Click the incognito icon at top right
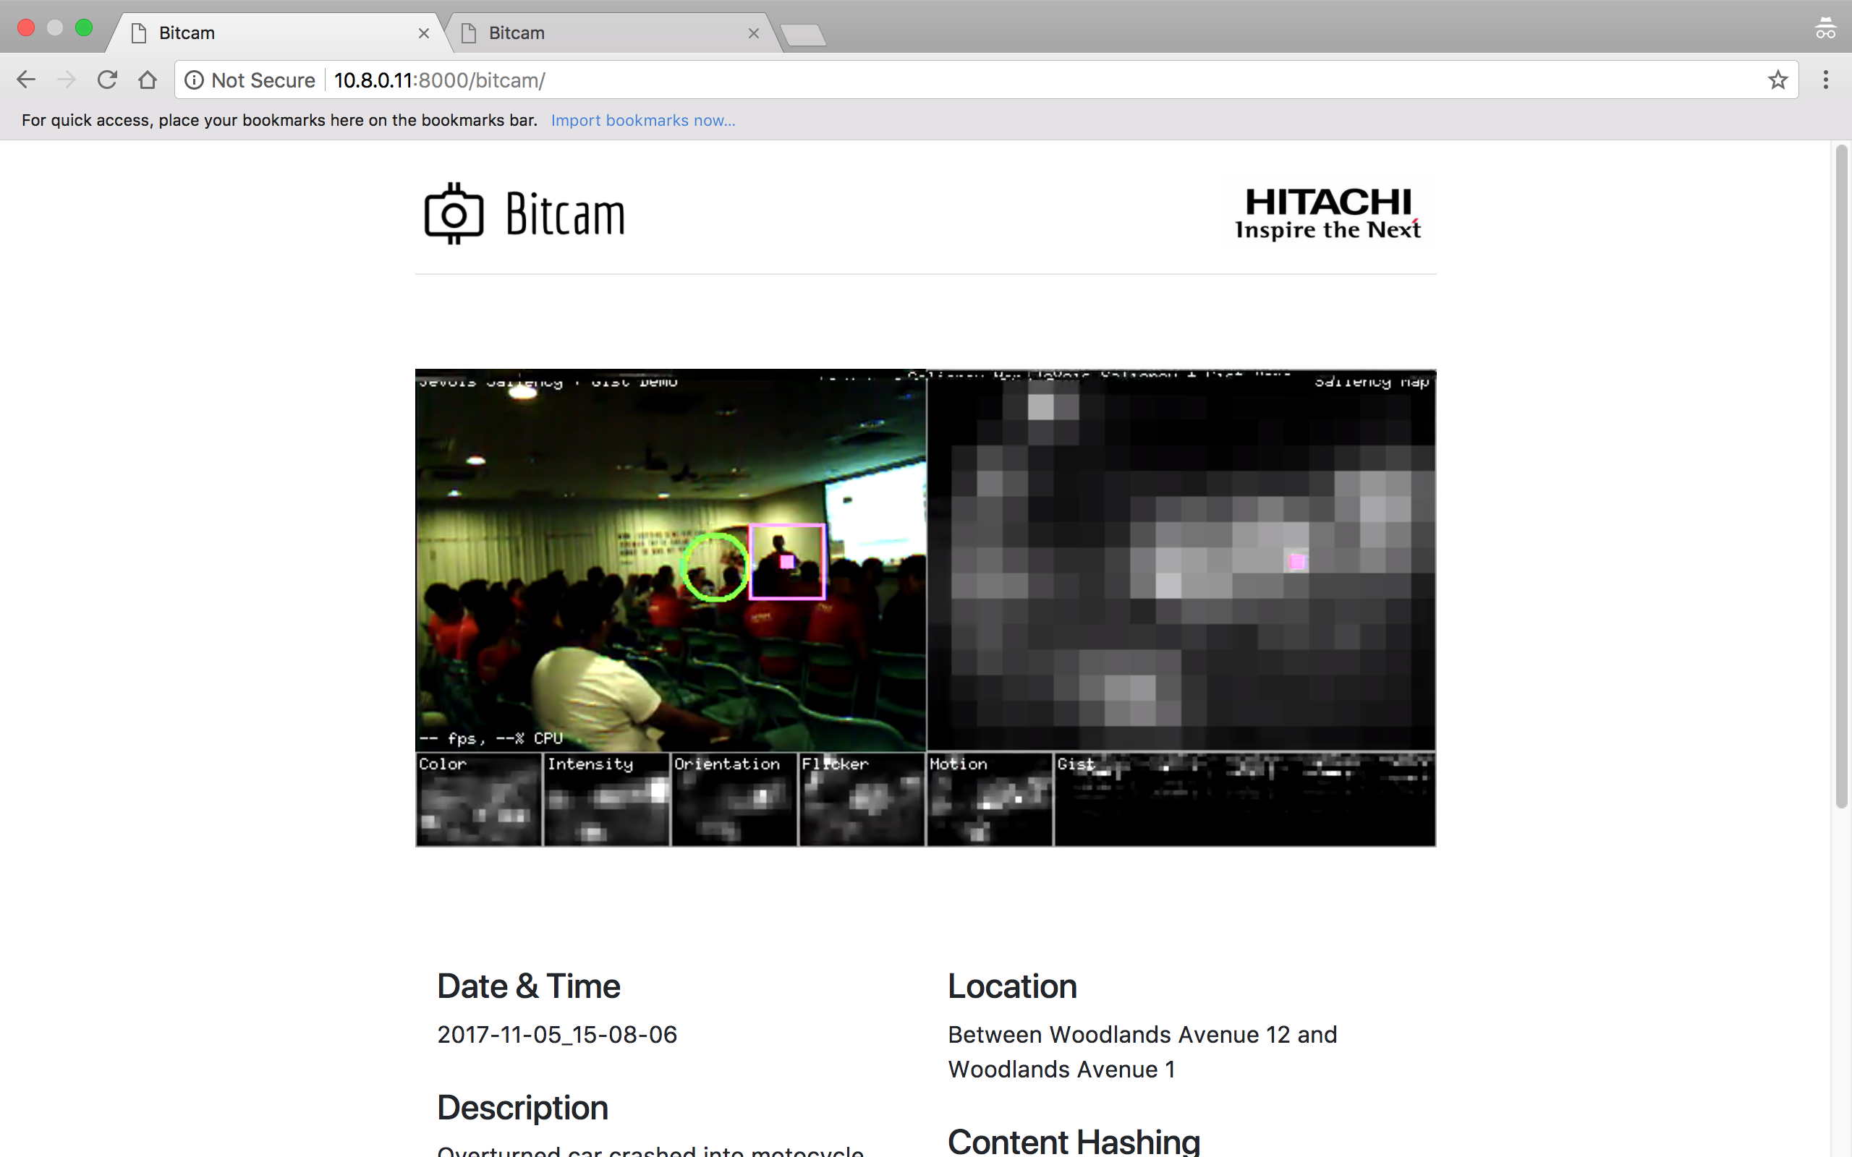The image size is (1852, 1157). [1825, 29]
